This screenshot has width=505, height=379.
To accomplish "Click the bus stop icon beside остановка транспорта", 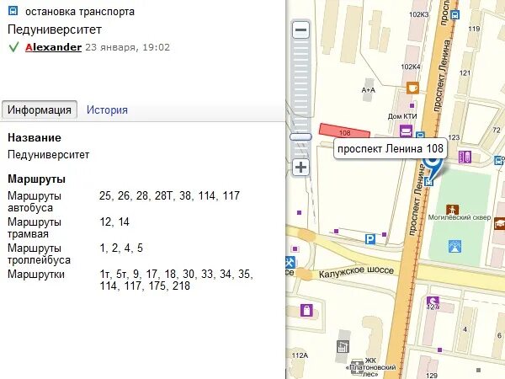I will coord(13,11).
